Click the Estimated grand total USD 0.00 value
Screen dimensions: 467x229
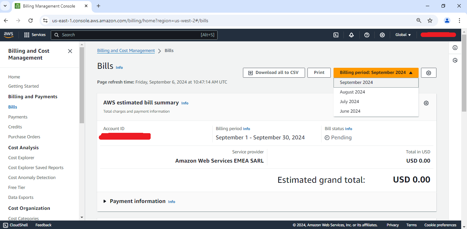[x=411, y=180]
